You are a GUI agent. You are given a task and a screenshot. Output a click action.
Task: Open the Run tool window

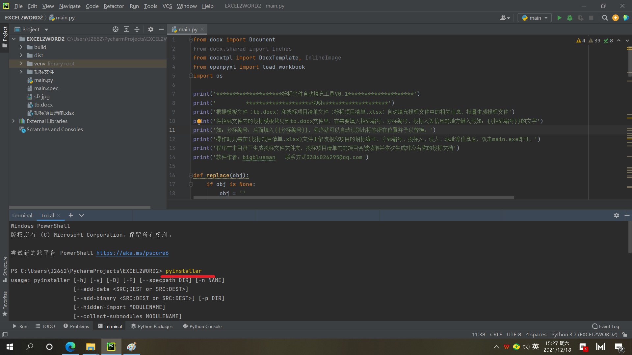(x=20, y=326)
